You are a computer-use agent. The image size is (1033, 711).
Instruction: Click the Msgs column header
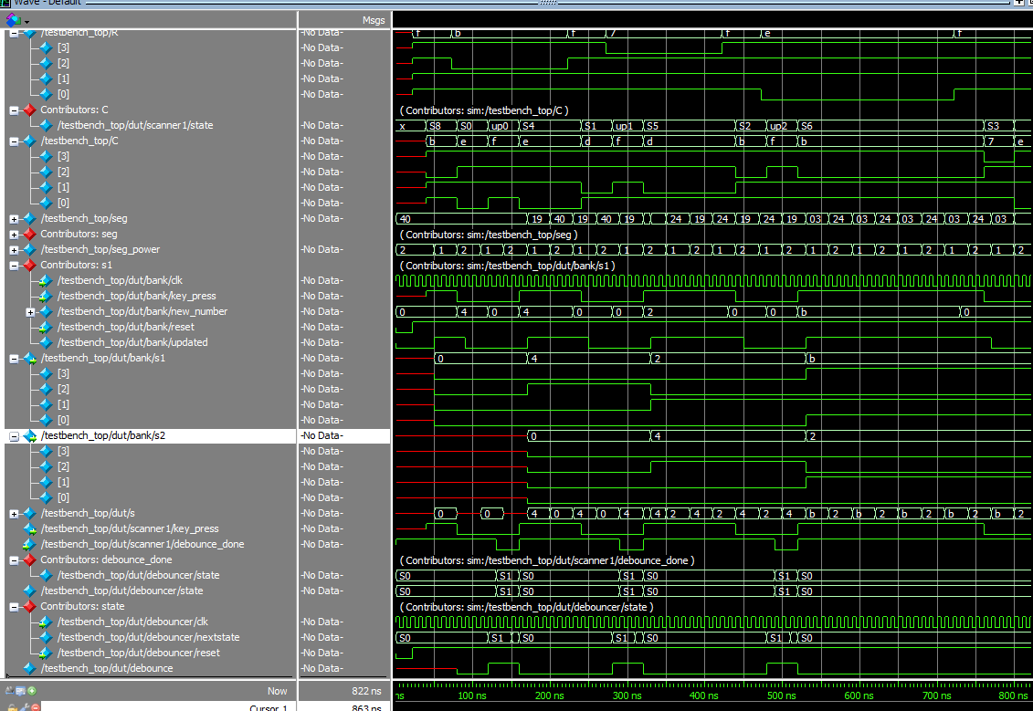373,20
